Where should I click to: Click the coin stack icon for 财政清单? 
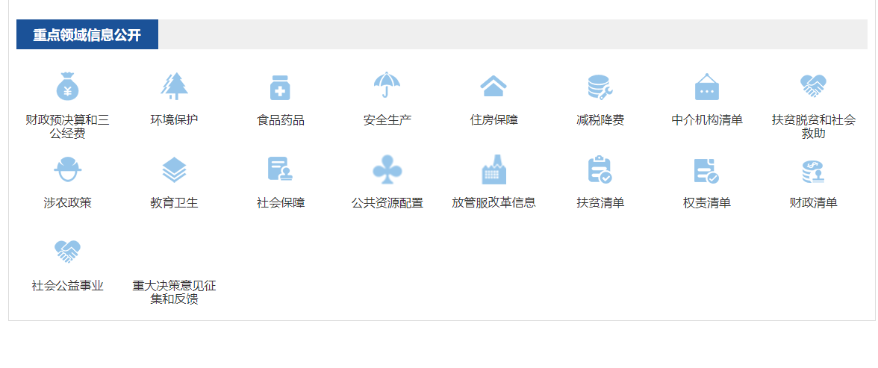(x=814, y=172)
